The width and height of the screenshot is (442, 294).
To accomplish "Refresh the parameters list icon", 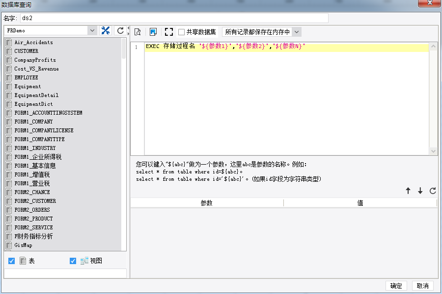I will pyautogui.click(x=433, y=191).
